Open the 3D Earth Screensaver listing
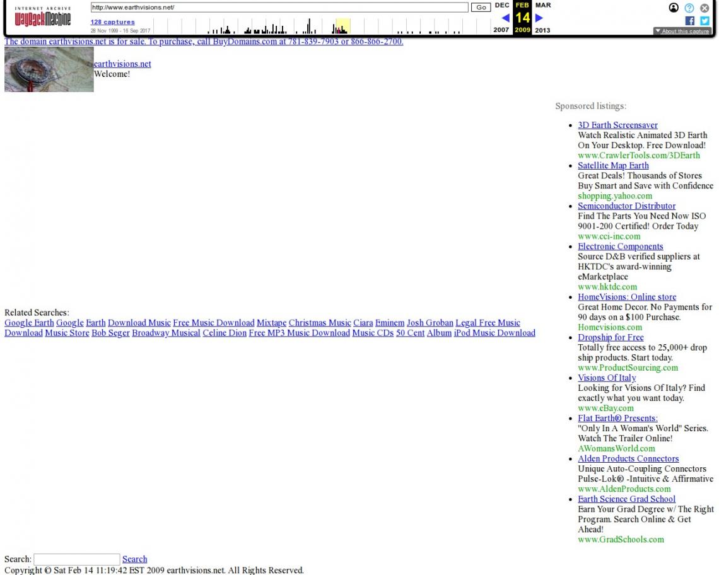Screen dimensions: 719x575 tap(617, 125)
